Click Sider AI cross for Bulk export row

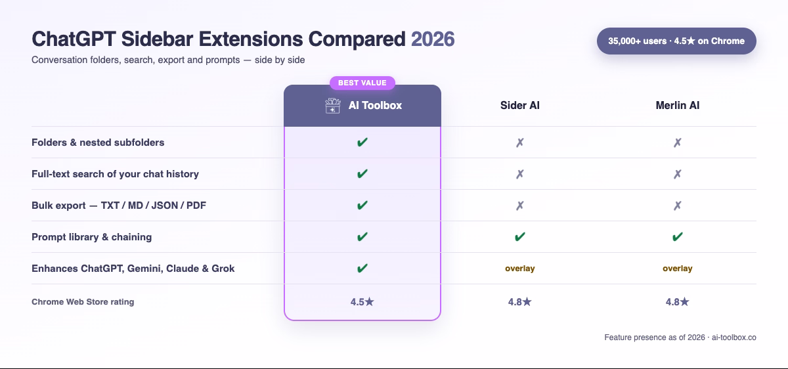[520, 206]
